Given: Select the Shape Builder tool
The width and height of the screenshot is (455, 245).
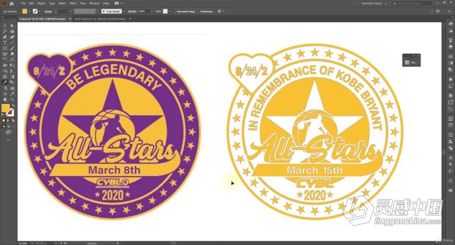Looking at the screenshot, I should 5,71.
